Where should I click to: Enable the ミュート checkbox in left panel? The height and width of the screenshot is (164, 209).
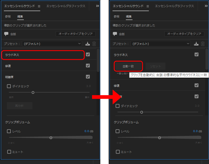[9, 152]
